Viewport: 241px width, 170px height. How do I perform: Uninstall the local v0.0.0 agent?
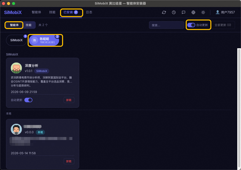tap(69, 161)
